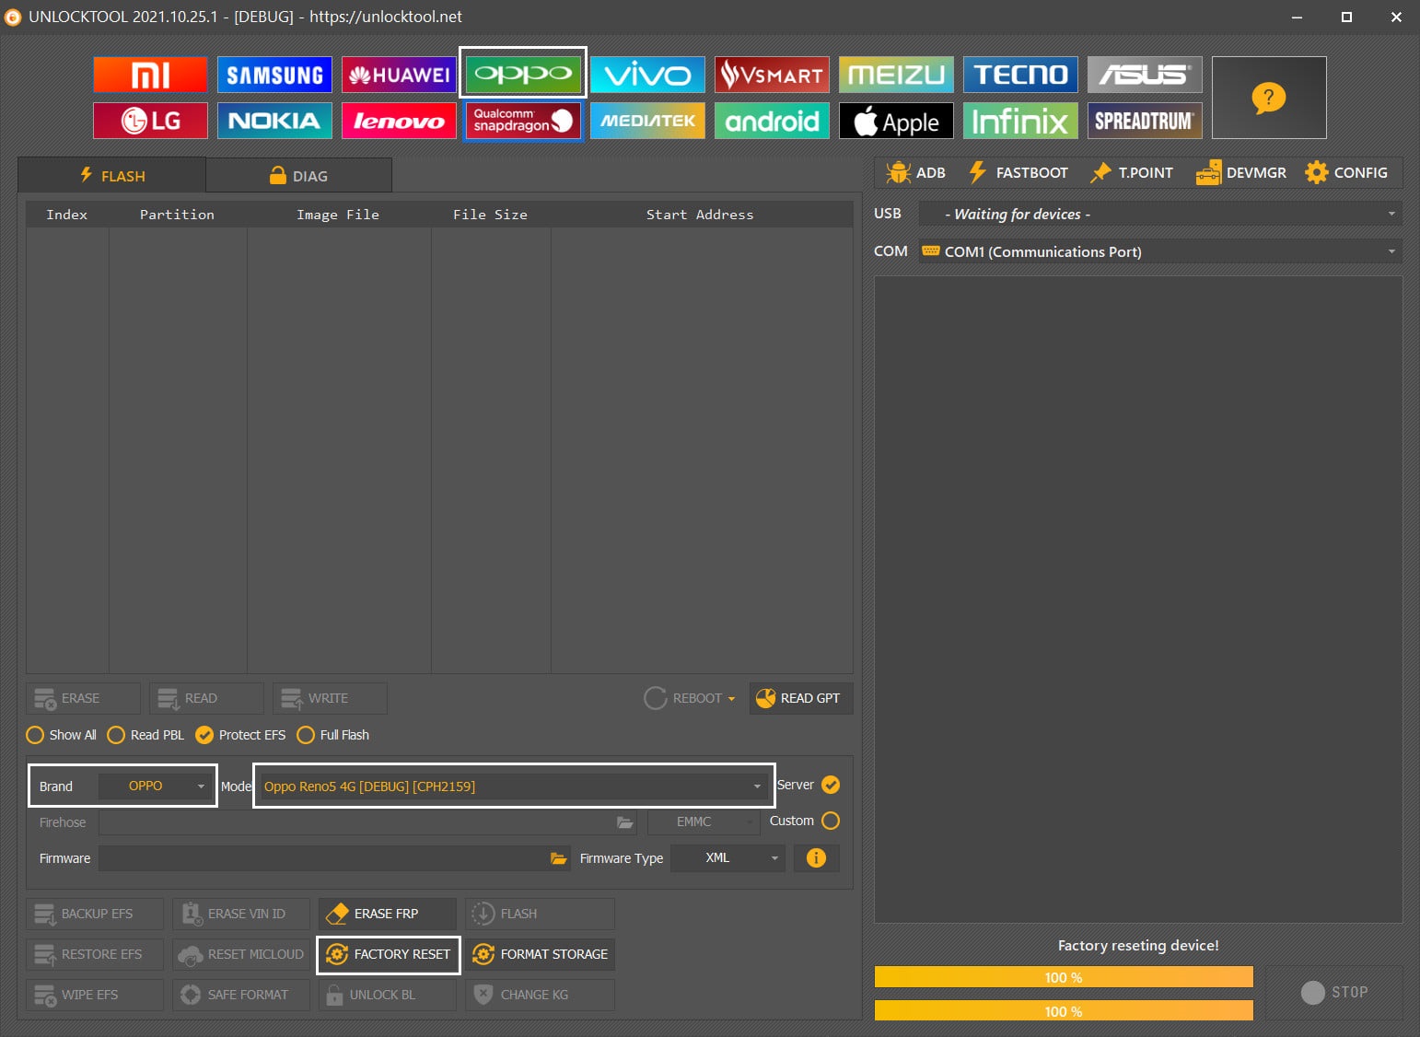Toggle the Show All option
The image size is (1420, 1037).
(x=62, y=735)
